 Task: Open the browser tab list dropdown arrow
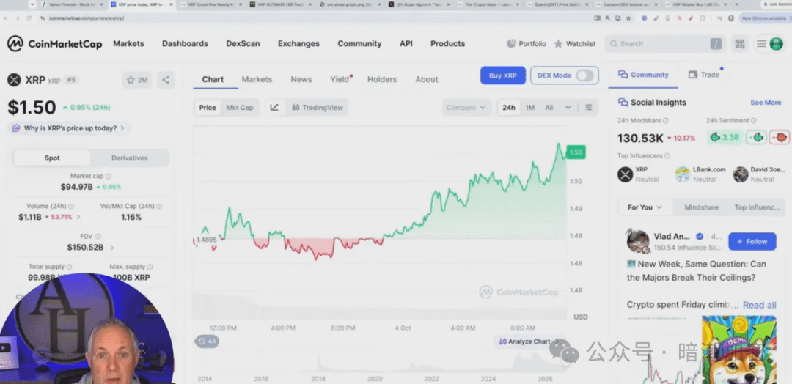coord(32,4)
